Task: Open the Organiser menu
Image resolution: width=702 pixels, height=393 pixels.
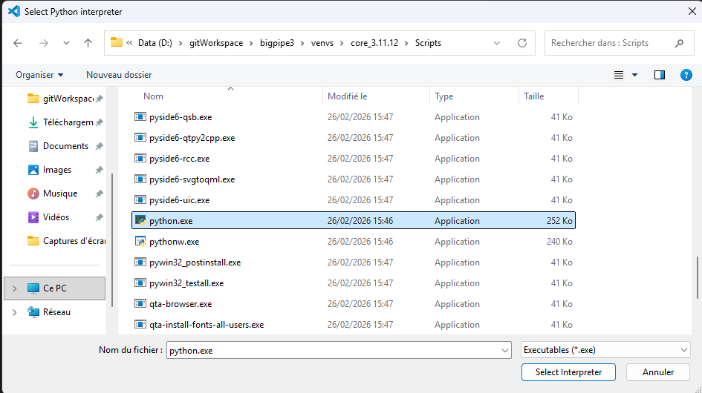Action: click(39, 75)
